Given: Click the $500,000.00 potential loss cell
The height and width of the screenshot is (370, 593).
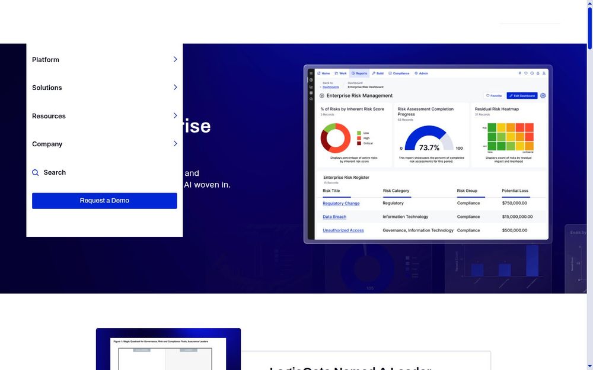Looking at the screenshot, I should [x=514, y=230].
